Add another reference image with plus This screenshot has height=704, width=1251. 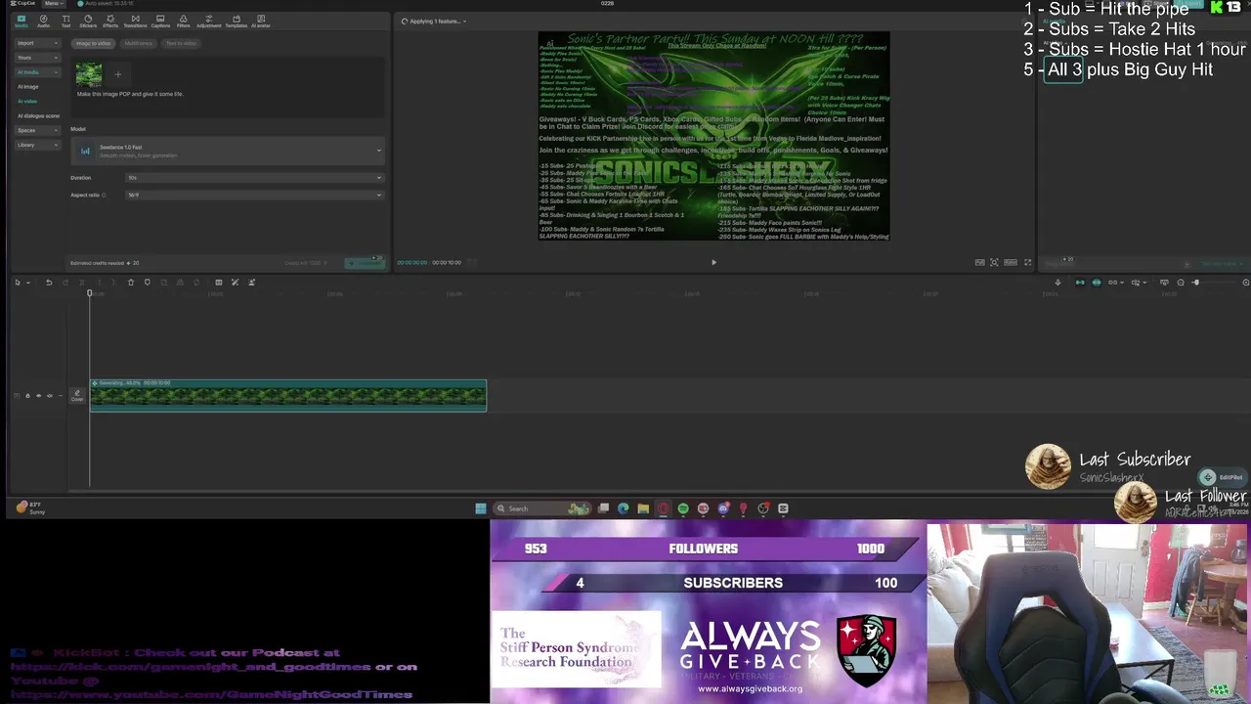pos(117,74)
